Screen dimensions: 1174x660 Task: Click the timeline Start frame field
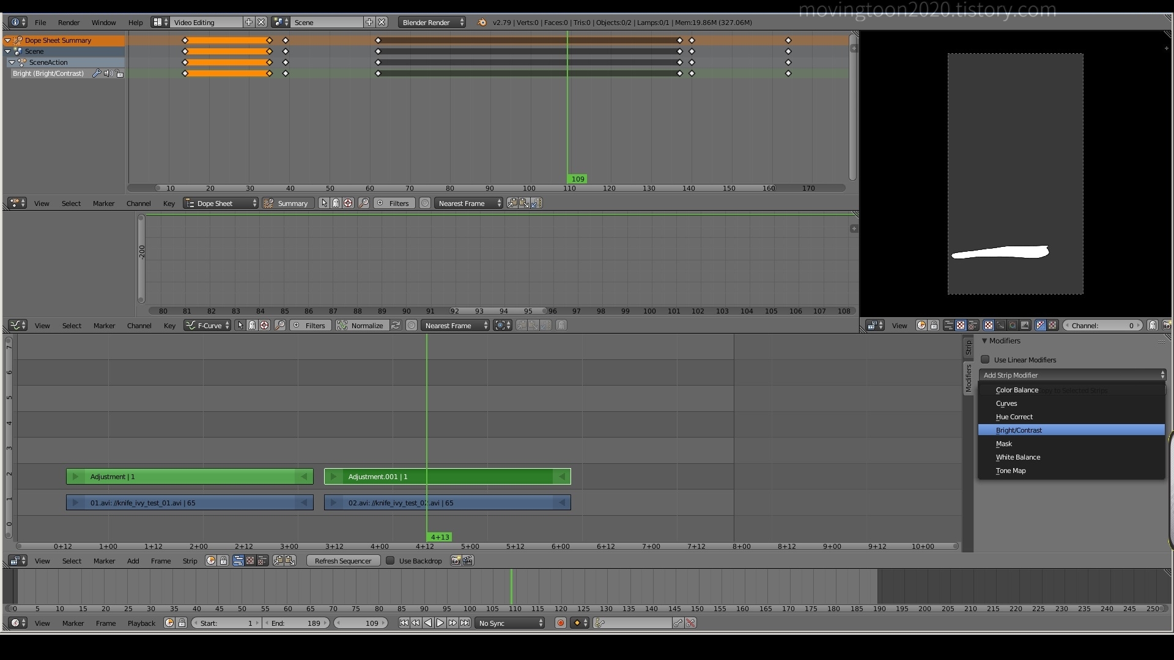coord(226,623)
